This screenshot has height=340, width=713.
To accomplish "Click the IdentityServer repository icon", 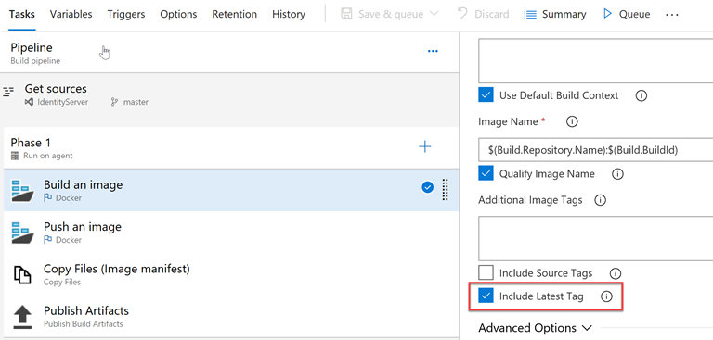I will (x=29, y=102).
